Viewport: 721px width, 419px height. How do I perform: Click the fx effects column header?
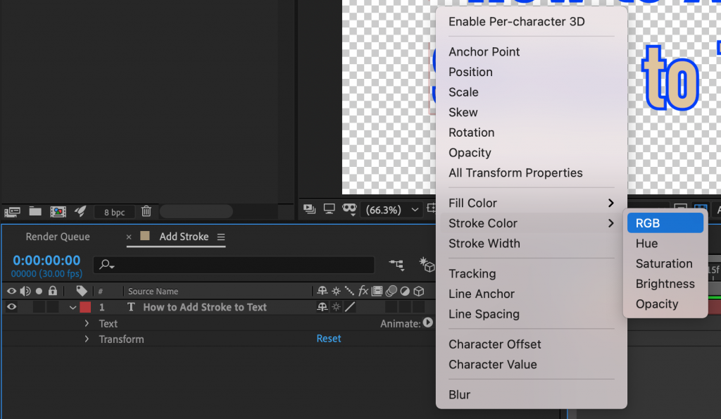click(x=363, y=291)
